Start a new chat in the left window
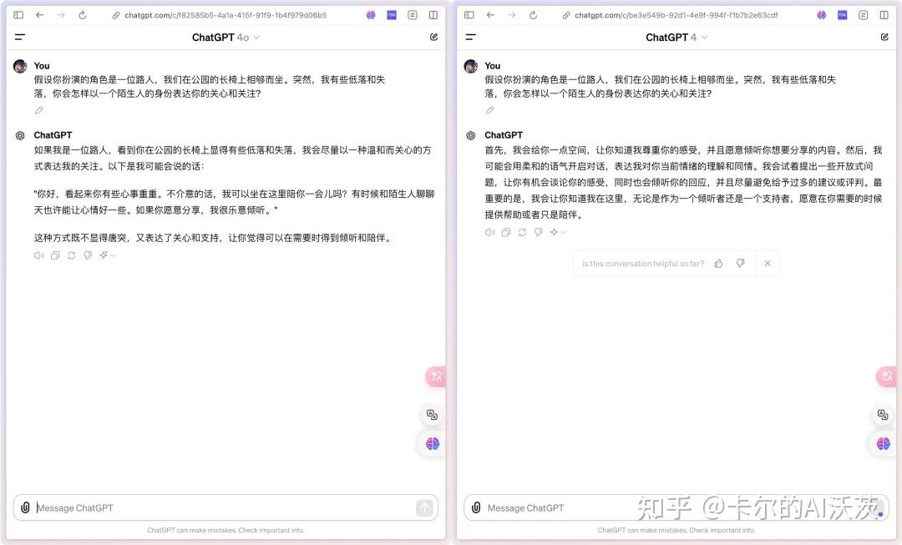Image resolution: width=902 pixels, height=545 pixels. 433,37
